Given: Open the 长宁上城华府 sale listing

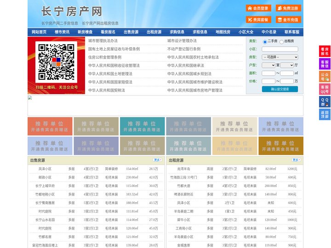Looking at the screenshot, I should coord(45,186).
